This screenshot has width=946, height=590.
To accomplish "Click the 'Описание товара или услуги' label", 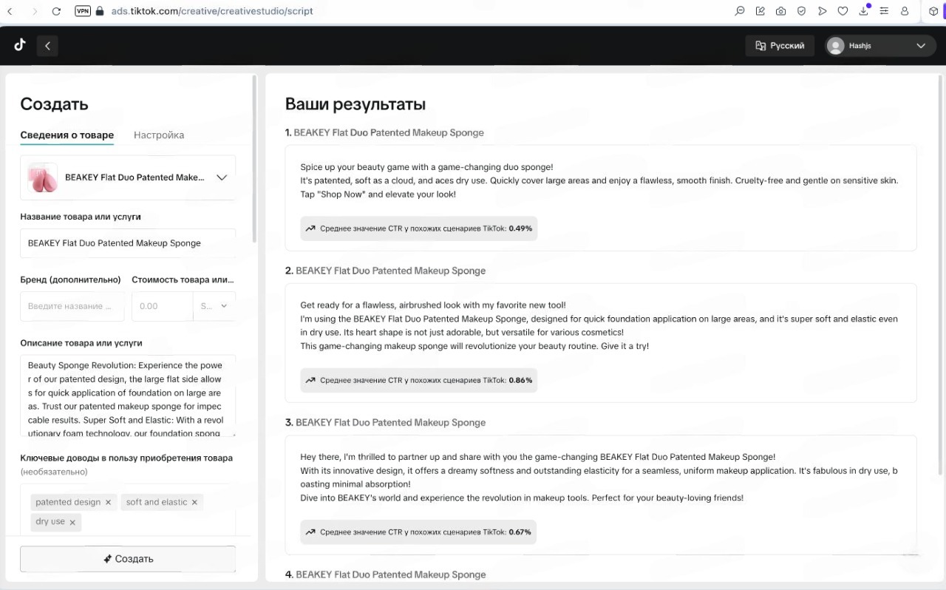I will tap(81, 343).
